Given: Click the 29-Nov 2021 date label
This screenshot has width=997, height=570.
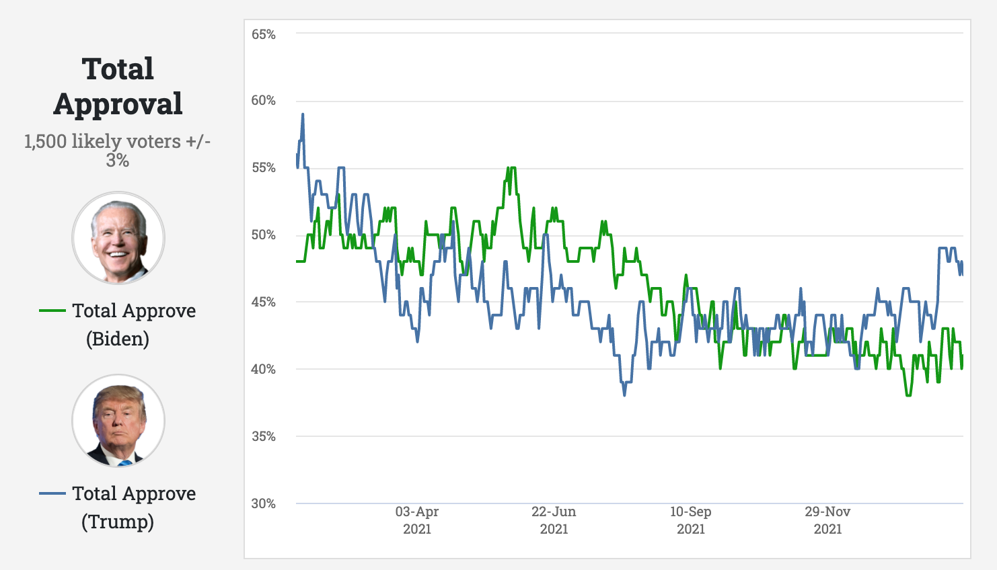Looking at the screenshot, I should pyautogui.click(x=827, y=520).
